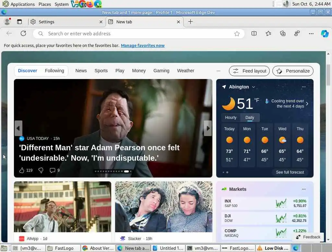Viewport: 332px width, 252px height.
Task: Open more feed categories ellipsis
Action: 219,71
